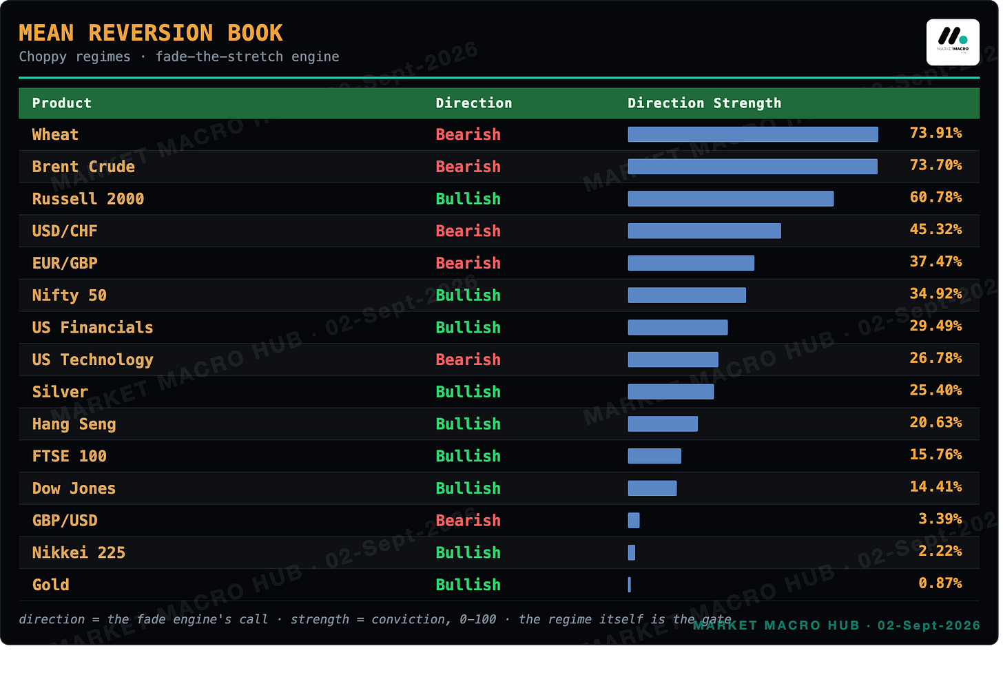Viewport: 1003px width, 688px height.
Task: Select the FTSE 100 product name
Action: click(70, 456)
